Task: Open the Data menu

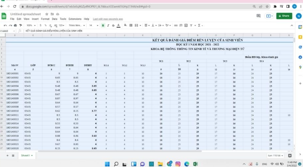Action: (55, 19)
